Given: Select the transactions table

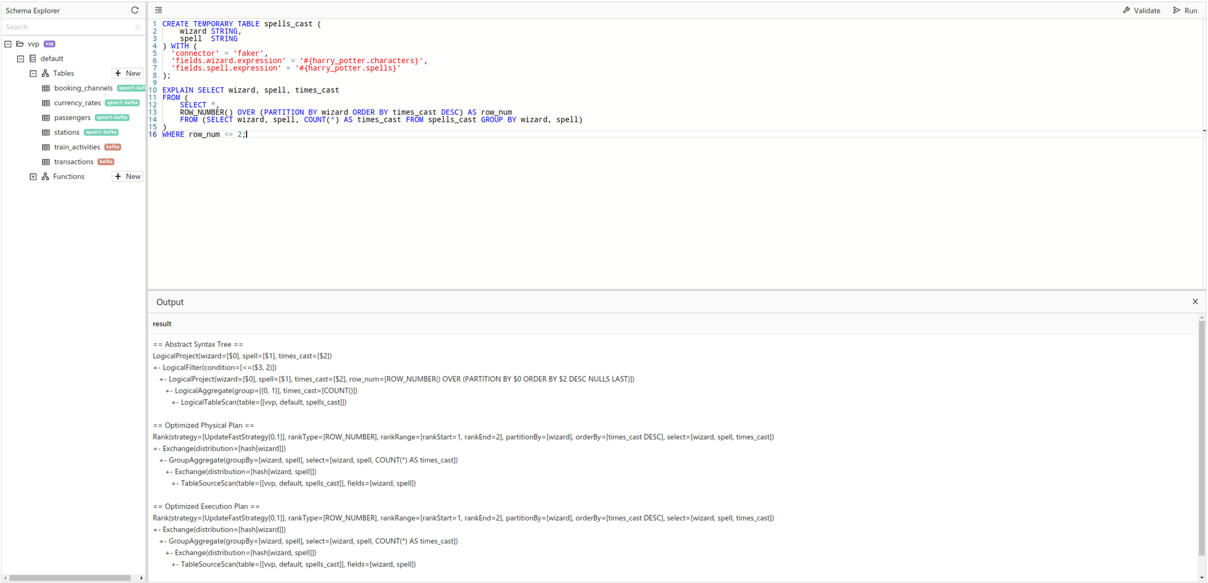Looking at the screenshot, I should (x=73, y=161).
